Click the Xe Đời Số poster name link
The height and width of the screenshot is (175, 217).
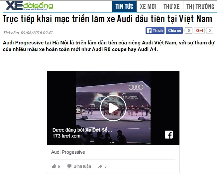click(98, 130)
